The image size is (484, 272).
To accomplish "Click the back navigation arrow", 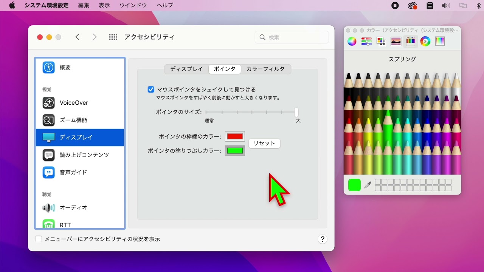I will coord(78,37).
